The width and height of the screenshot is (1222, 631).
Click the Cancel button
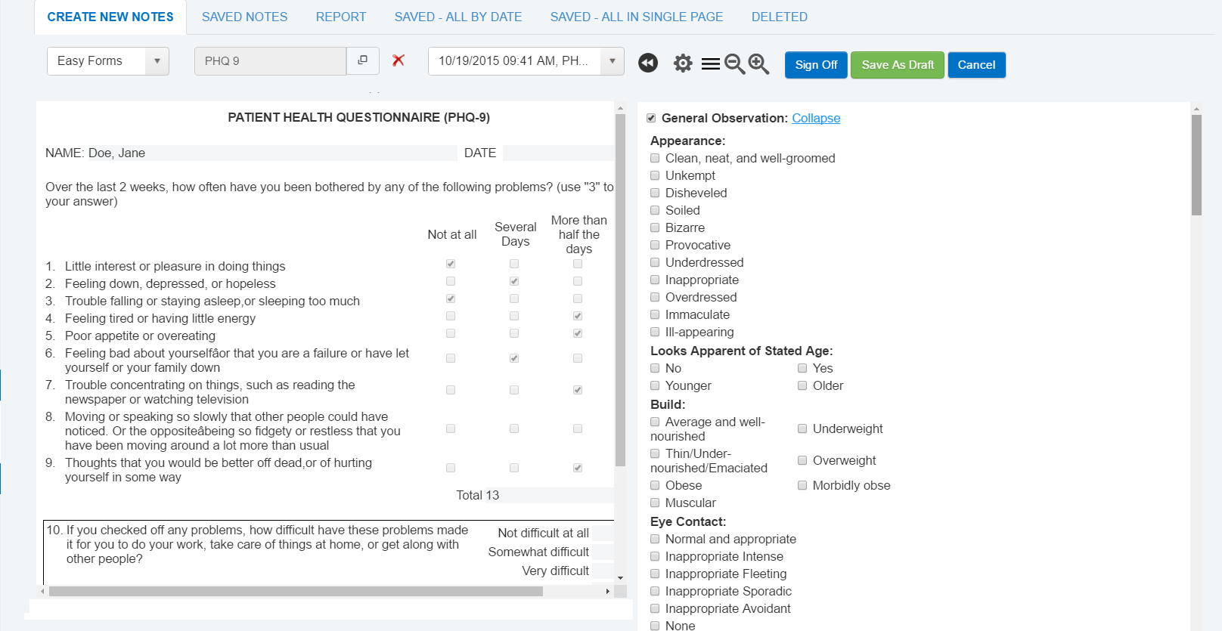(976, 65)
